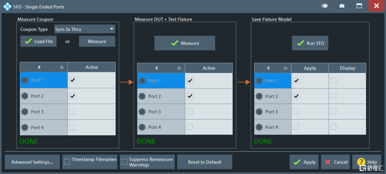Click Port 2 connector icon in Measure DUT table
The width and height of the screenshot is (386, 174).
(142, 96)
